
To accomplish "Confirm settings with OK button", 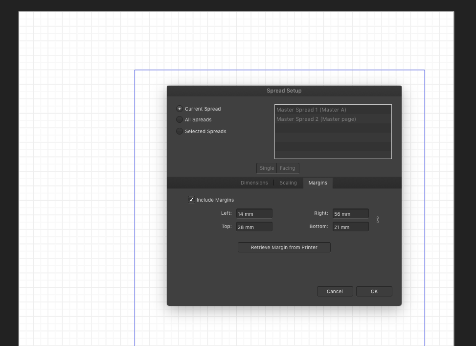I will click(x=374, y=291).
